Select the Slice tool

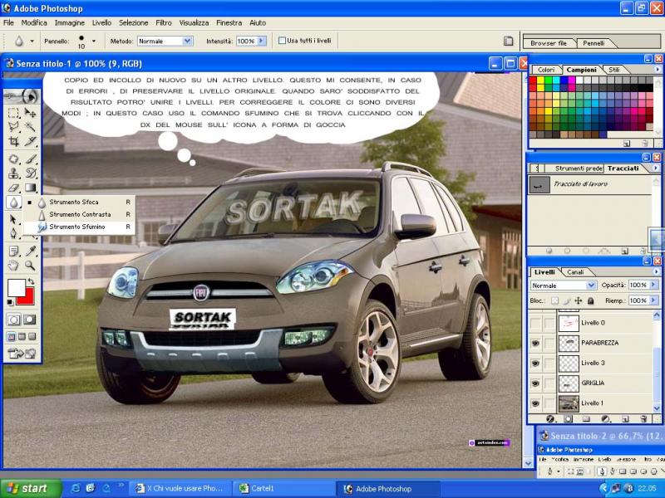30,141
